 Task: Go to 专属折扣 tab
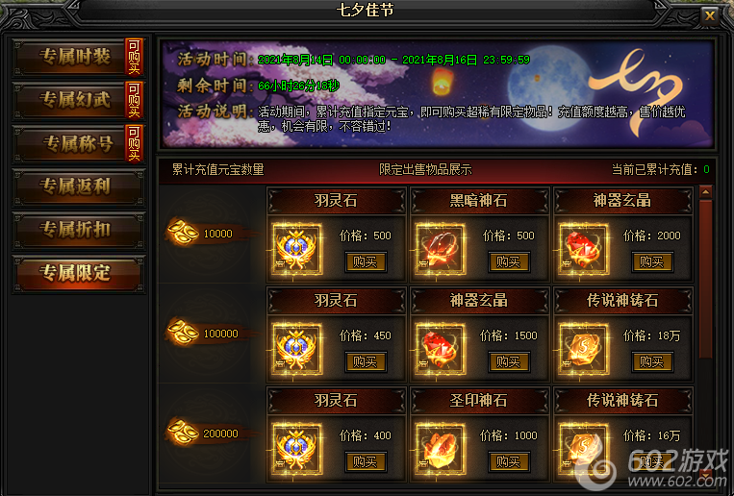point(79,230)
